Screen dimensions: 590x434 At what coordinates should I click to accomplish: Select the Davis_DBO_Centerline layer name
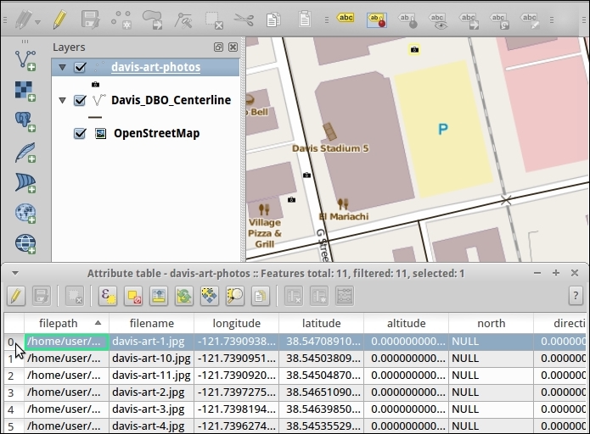click(171, 100)
